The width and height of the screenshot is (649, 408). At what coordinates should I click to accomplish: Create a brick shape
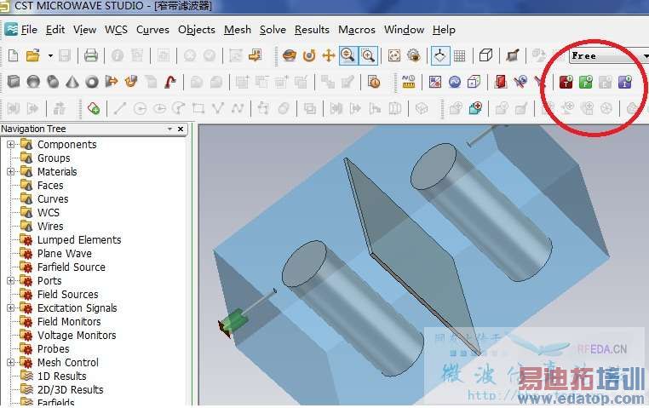pyautogui.click(x=14, y=82)
